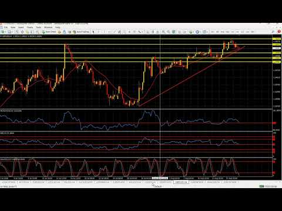Open the File menu

point(6,28)
